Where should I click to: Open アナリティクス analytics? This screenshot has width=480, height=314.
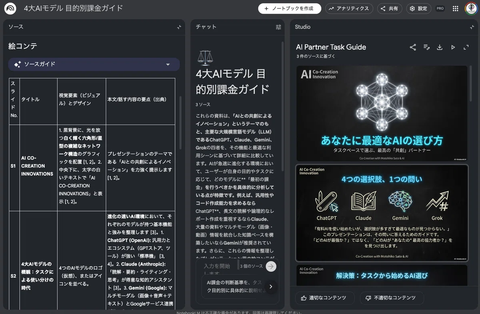point(349,8)
